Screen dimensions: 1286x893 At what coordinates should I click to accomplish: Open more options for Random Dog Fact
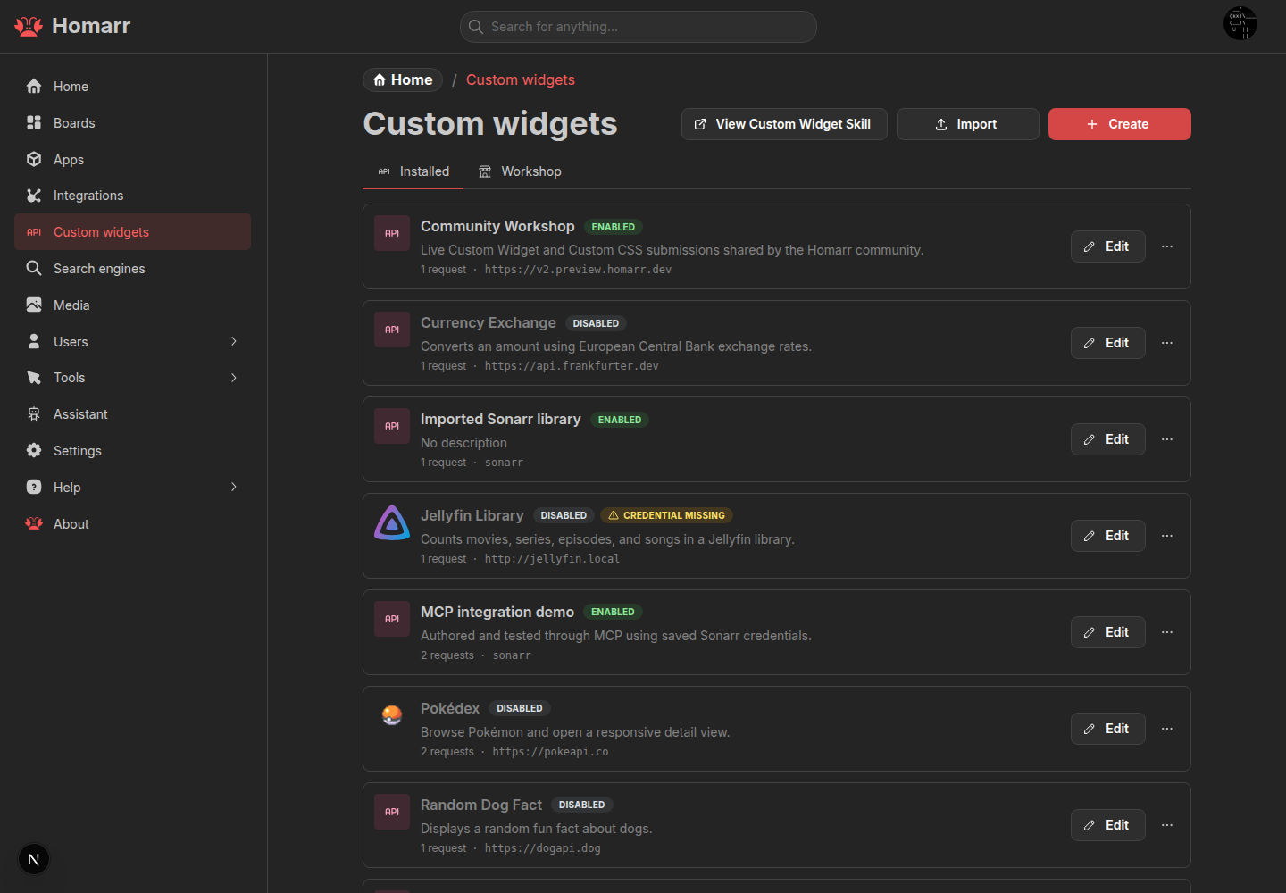pos(1167,825)
